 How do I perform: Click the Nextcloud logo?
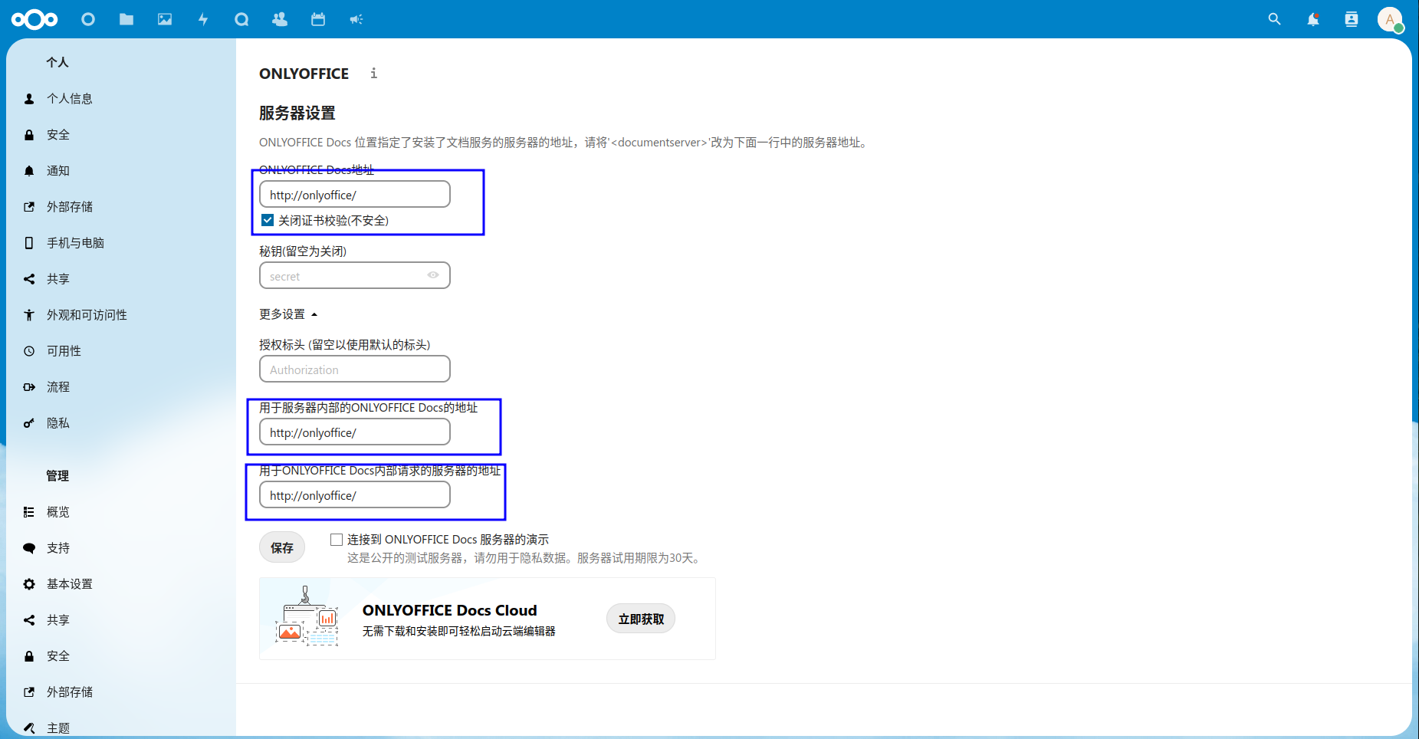click(34, 19)
